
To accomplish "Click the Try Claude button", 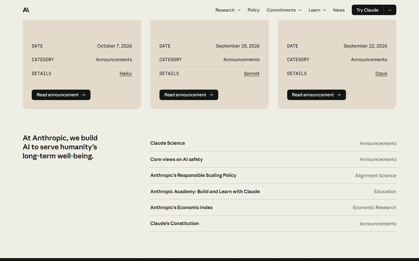I will pyautogui.click(x=367, y=10).
